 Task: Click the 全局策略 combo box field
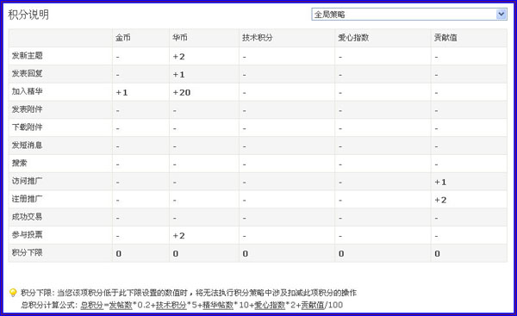click(x=409, y=14)
